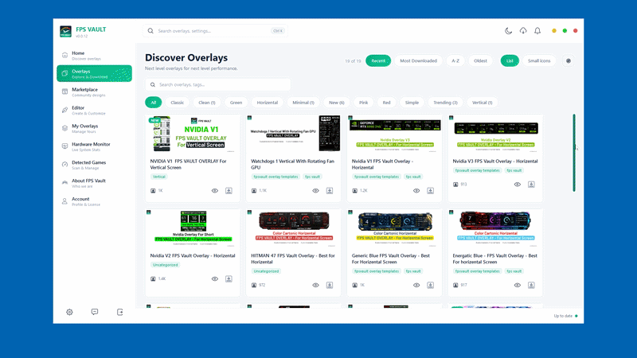Image resolution: width=637 pixels, height=358 pixels.
Task: Filter by Horizontal tag
Action: tap(268, 103)
